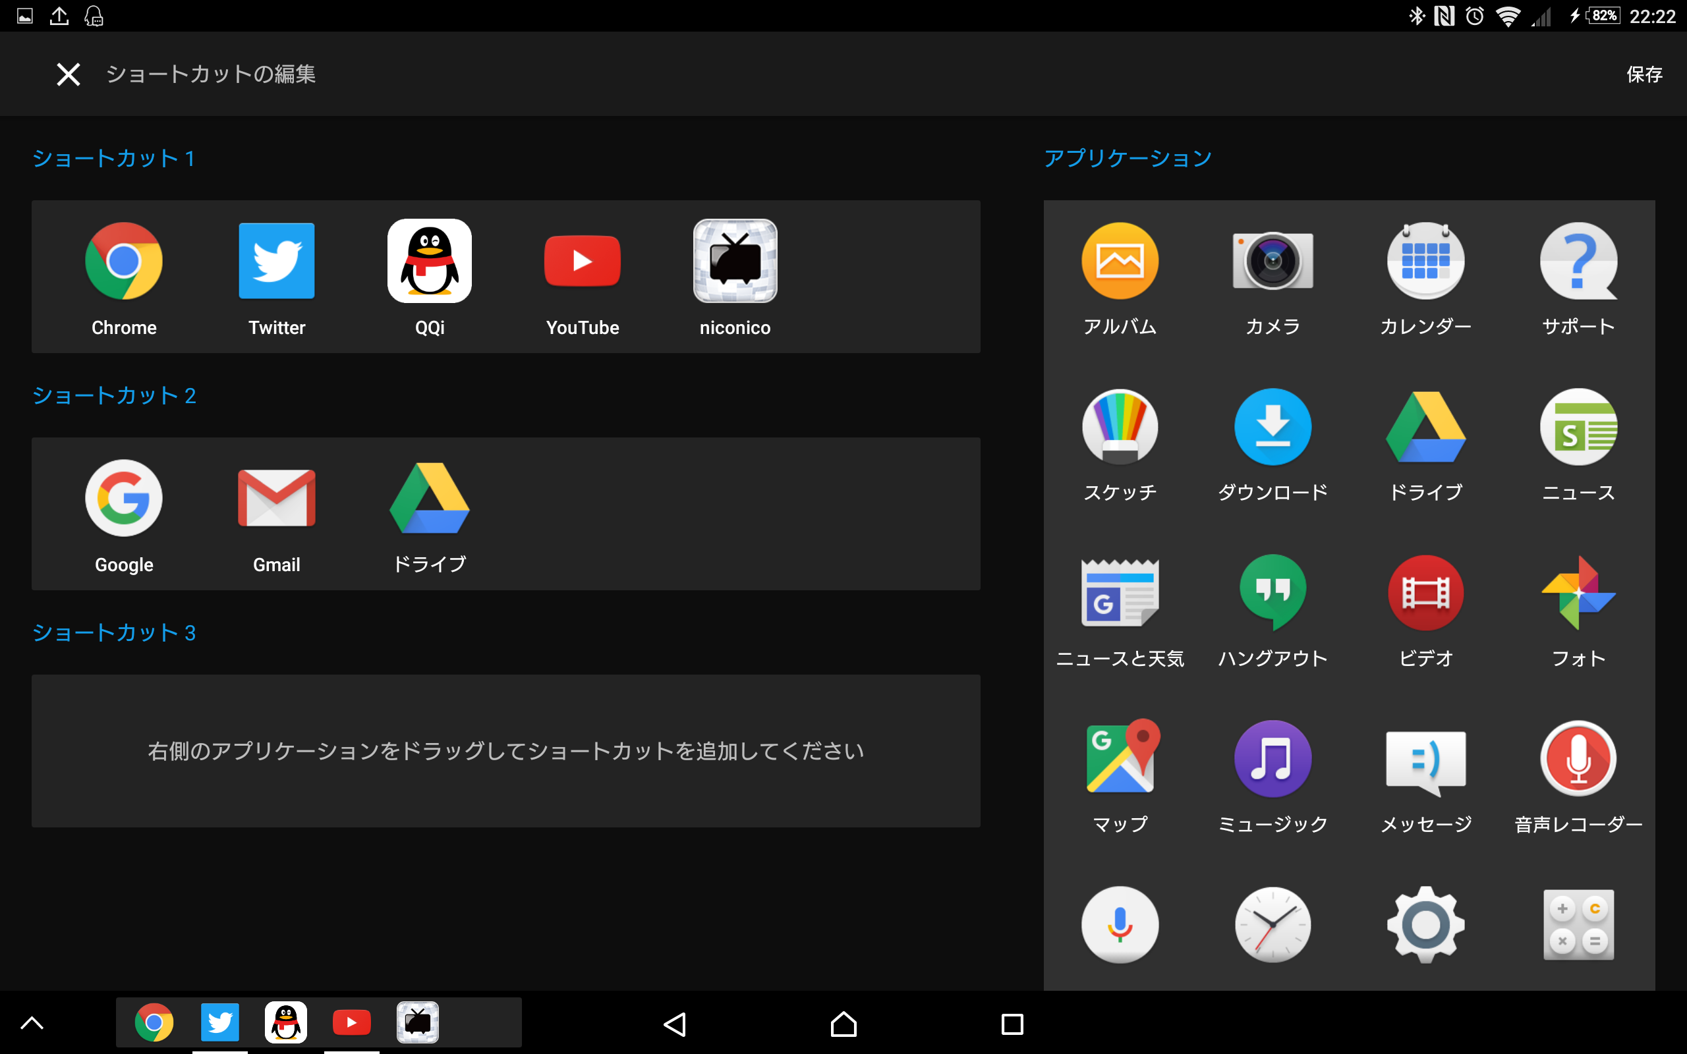Tap the ショートカット 1 heading
Viewport: 1687px width, 1054px height.
[113, 158]
